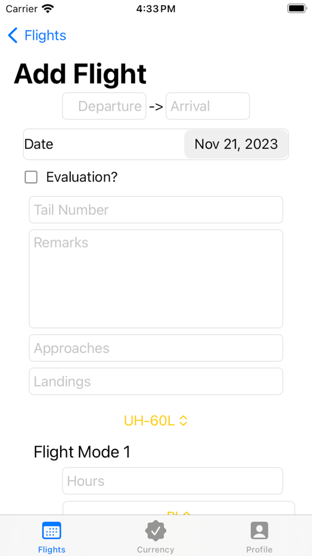Select the Profile person icon

click(x=259, y=531)
